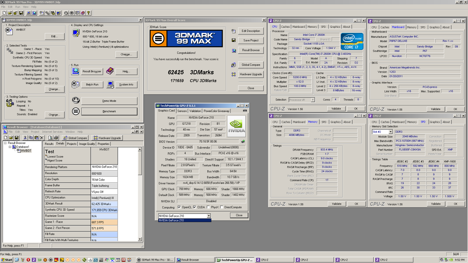This screenshot has height=263, width=468.
Task: Click Printer icon in Result Browser toolbar
Action: coord(56,137)
